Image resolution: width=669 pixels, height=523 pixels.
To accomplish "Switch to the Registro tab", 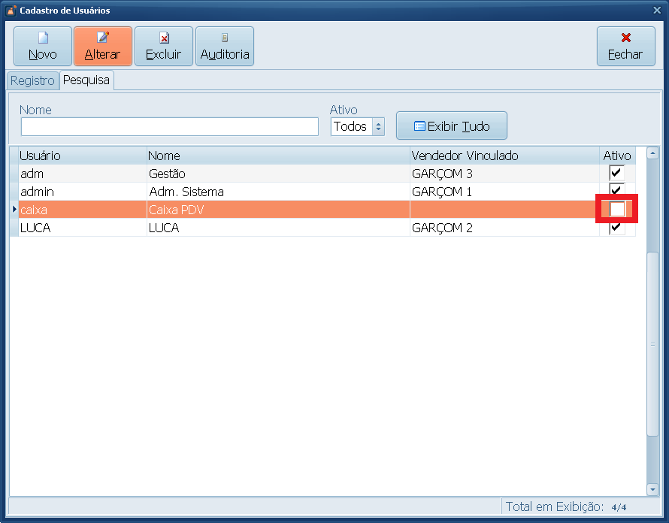I will click(x=32, y=80).
